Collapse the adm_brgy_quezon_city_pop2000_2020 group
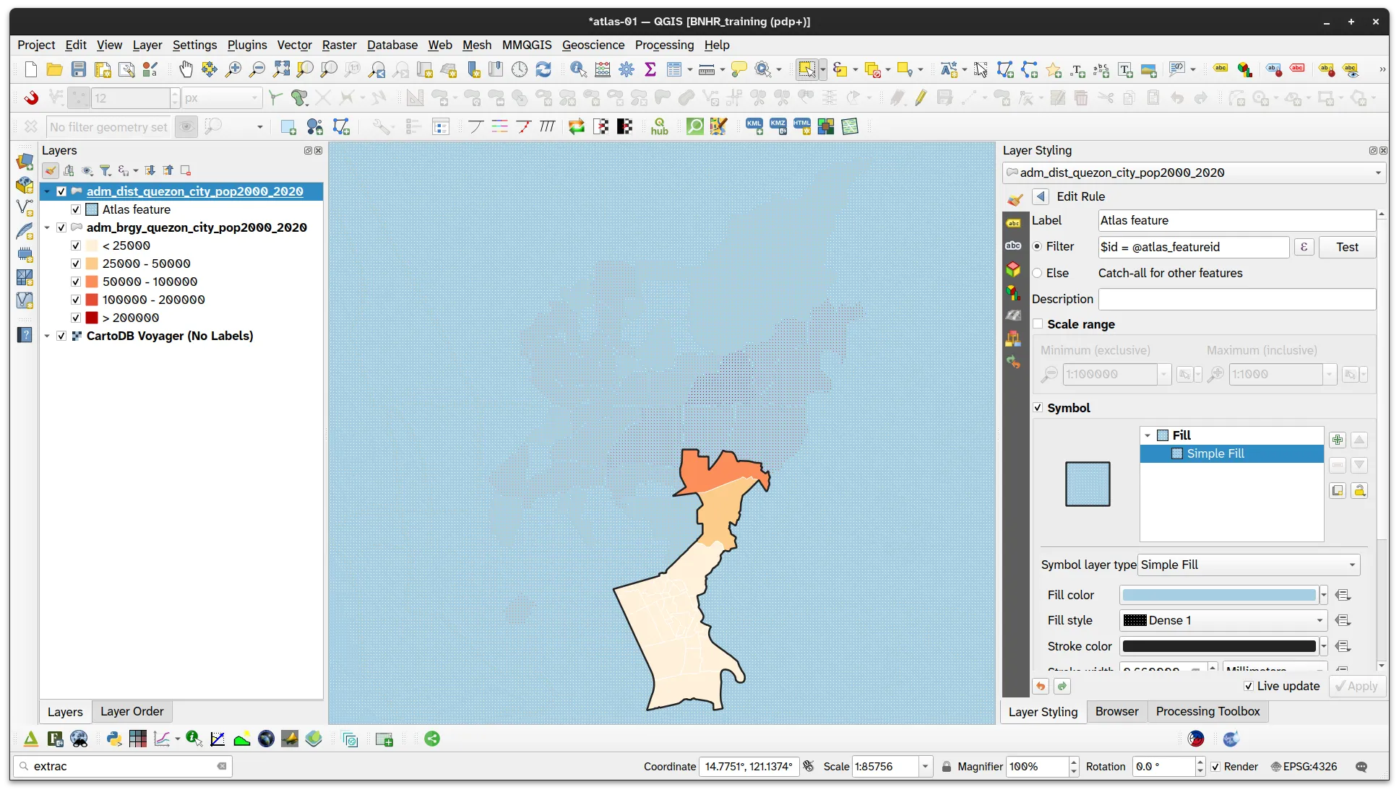The image size is (1399, 792). pos(47,227)
